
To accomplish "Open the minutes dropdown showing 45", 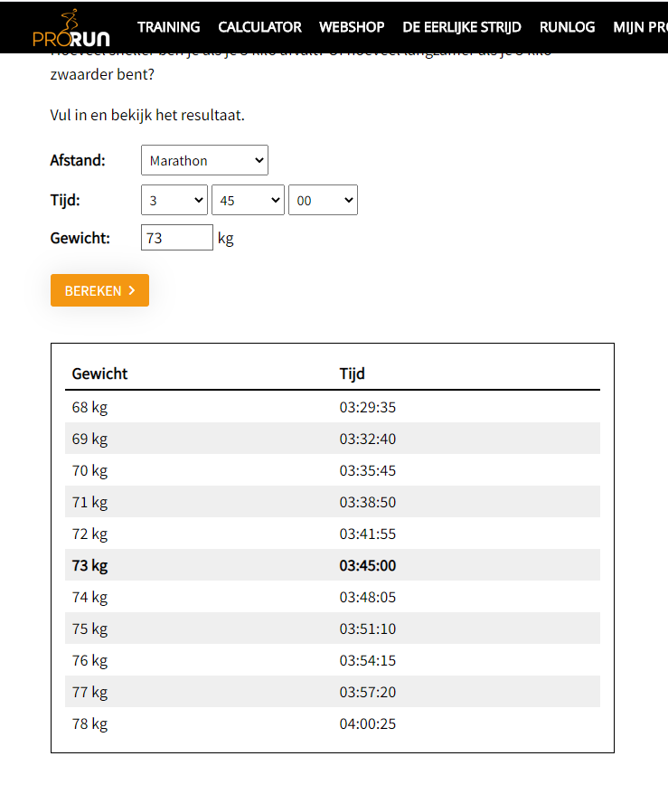I will 248,201.
